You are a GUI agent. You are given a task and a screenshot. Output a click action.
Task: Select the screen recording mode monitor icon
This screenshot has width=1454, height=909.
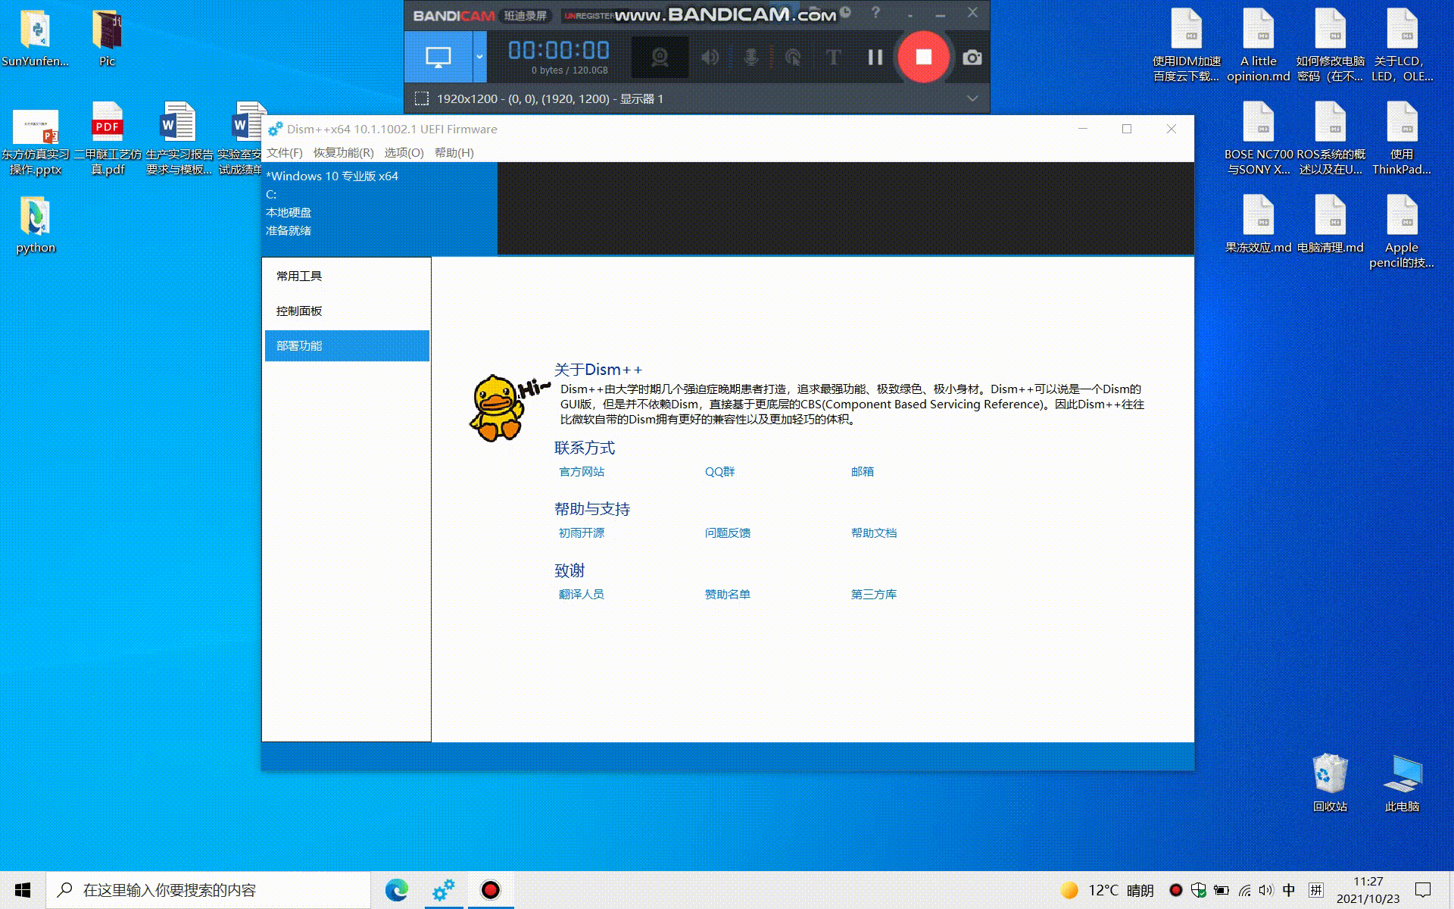[x=438, y=57]
